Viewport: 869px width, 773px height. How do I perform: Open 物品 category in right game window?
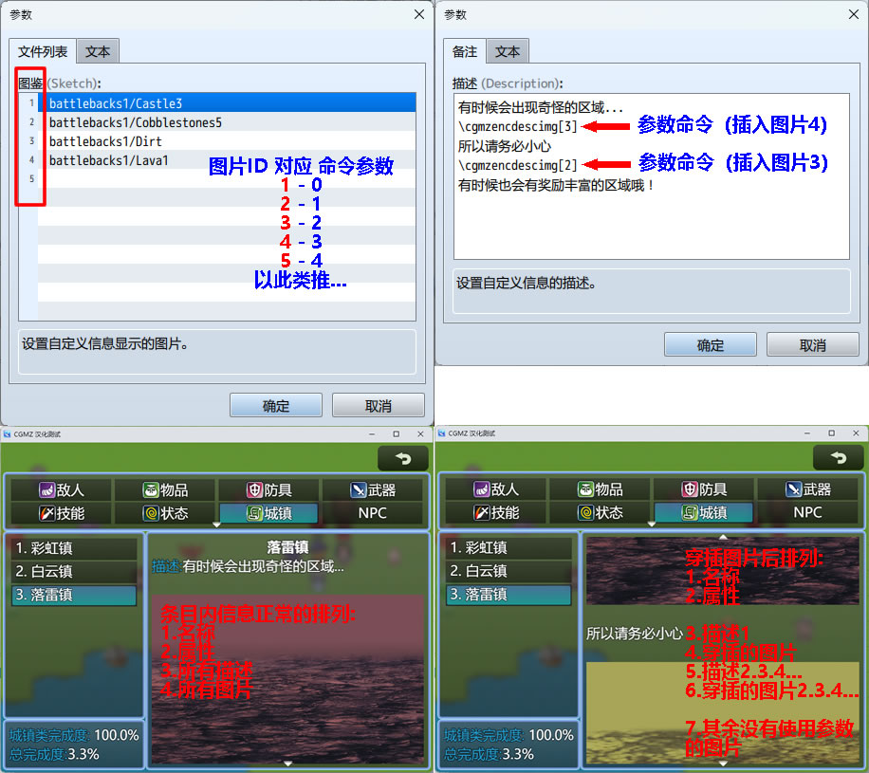tap(601, 489)
